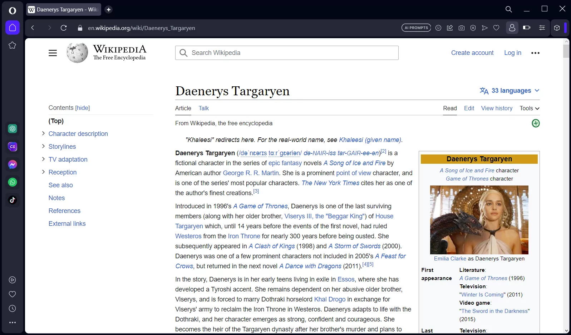Open George R. R. Martin link
Viewport: 571px width, 335px height.
[251, 173]
